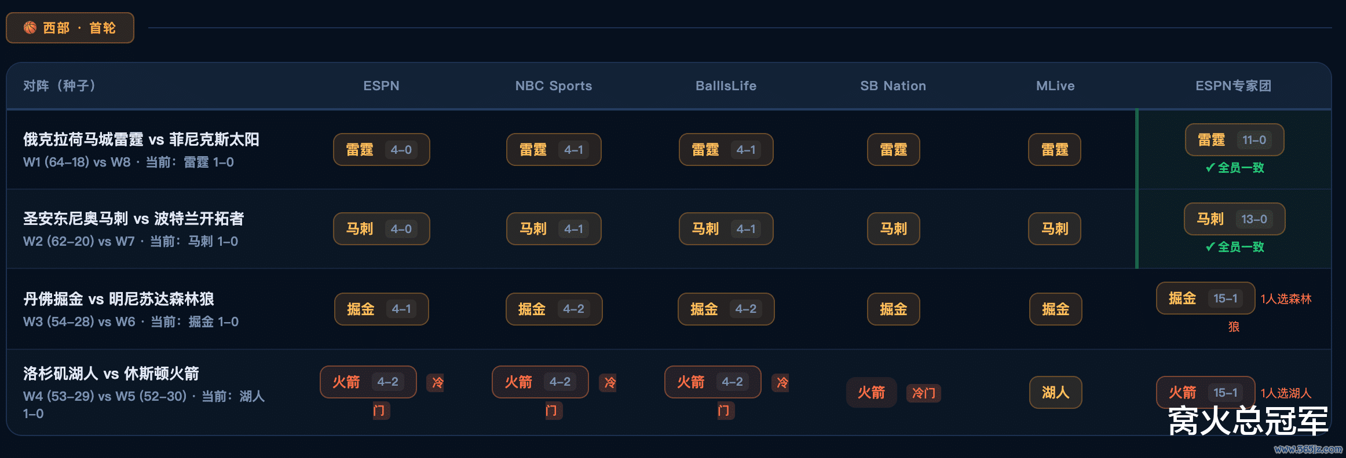
Task: Click the 洛杉矶湖人 vs 休斯顿火箭 matchup title
Action: pyautogui.click(x=111, y=374)
